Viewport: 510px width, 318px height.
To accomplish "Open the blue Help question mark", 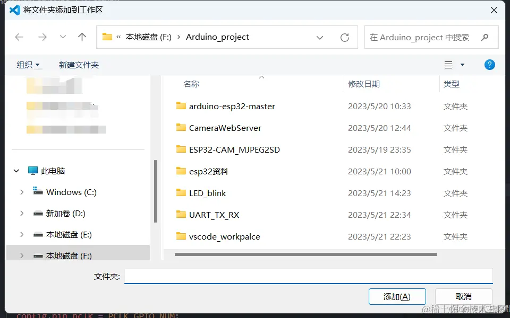I will 489,65.
